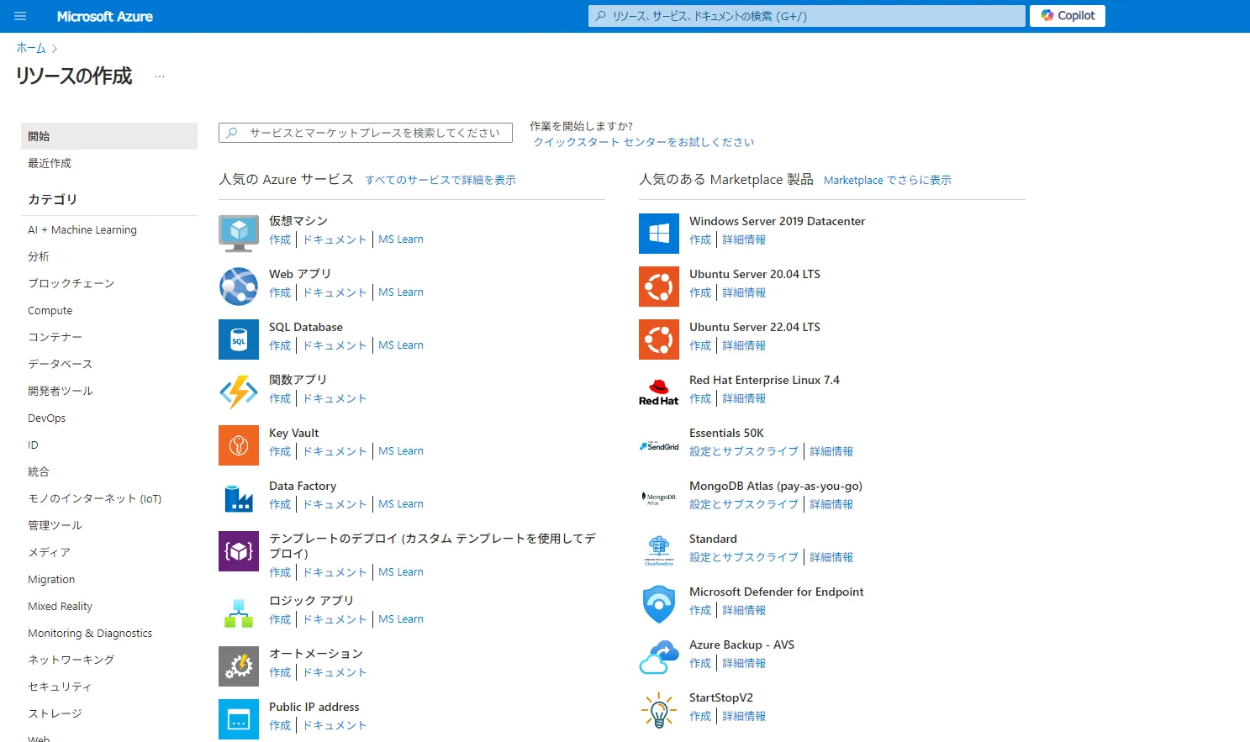Click 設定とサブスクライブ for Essentials 50K
The image size is (1250, 742).
pos(744,451)
